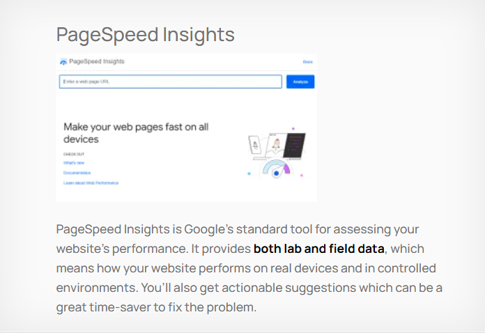Viewport: 485px width, 333px height.
Task: Focus the "Enter a web page URL" field
Action: (x=170, y=82)
